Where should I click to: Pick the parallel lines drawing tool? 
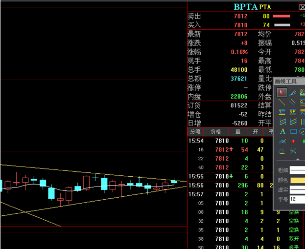(x=292, y=102)
